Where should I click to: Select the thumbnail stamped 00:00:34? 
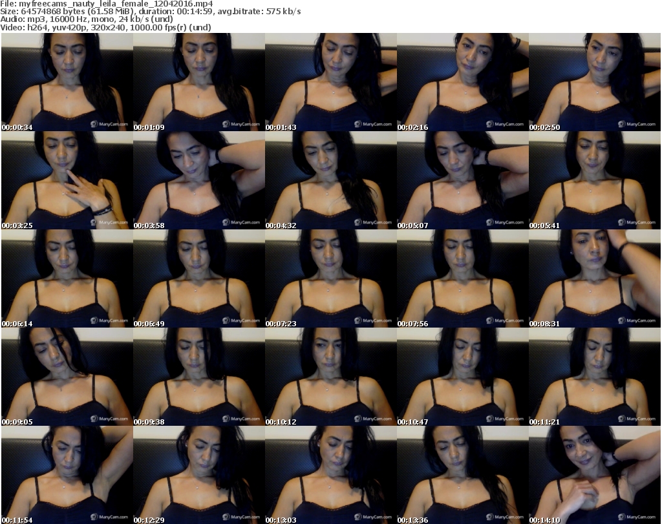click(x=67, y=82)
